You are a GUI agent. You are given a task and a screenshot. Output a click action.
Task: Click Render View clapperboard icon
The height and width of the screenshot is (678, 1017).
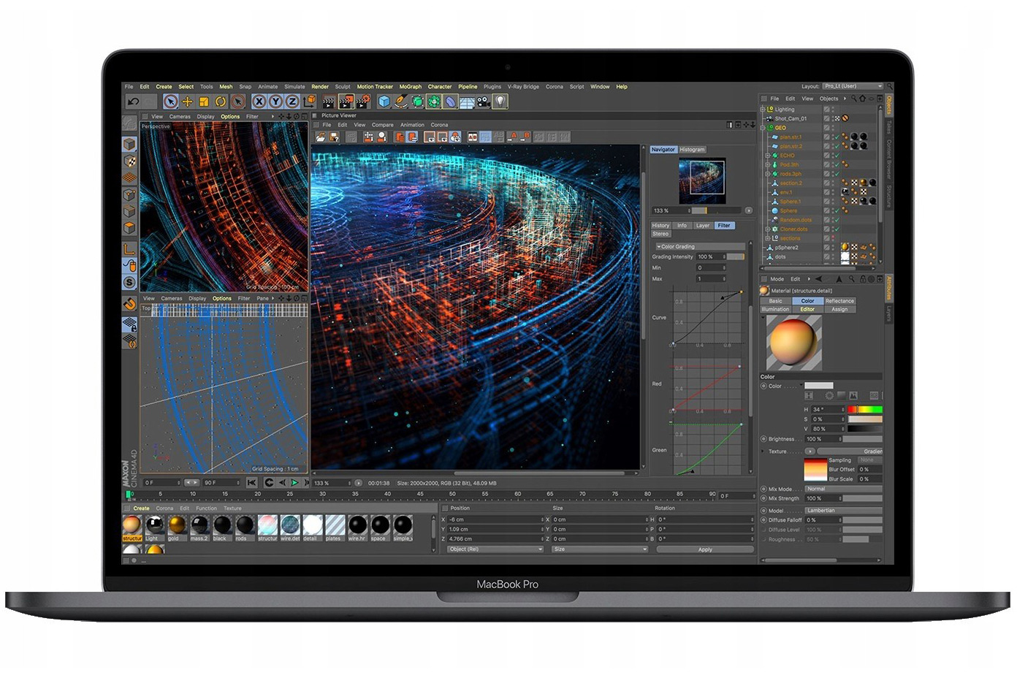point(329,102)
